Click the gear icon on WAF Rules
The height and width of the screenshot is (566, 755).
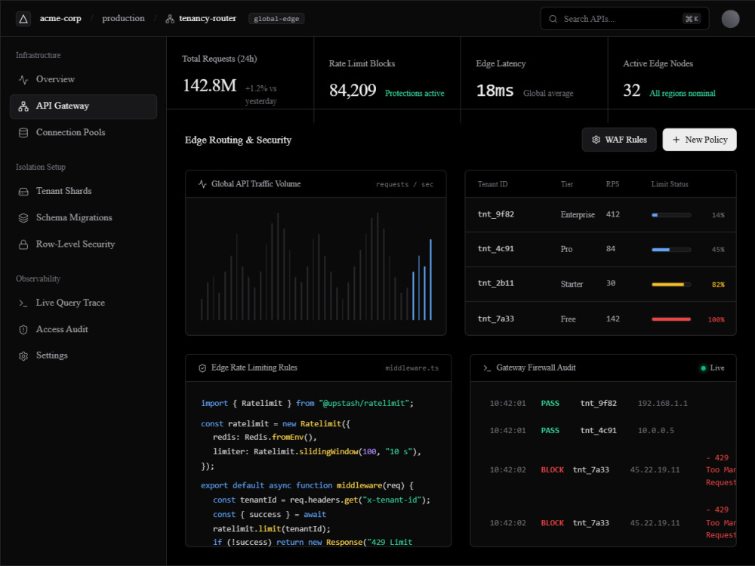click(x=596, y=140)
